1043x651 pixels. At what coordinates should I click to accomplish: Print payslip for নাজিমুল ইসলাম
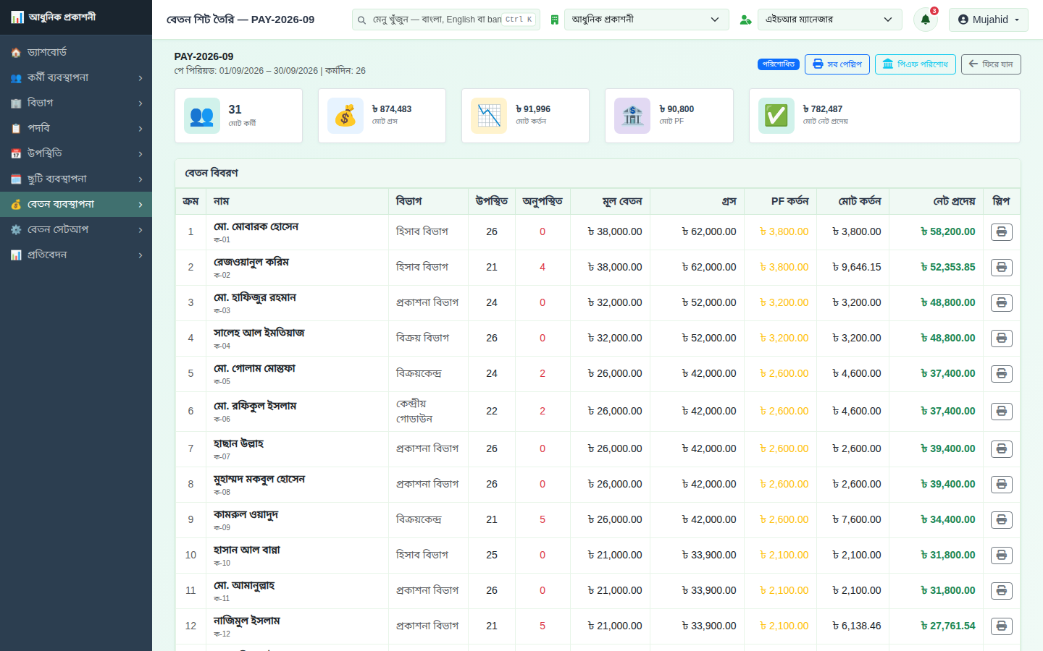coord(1001,626)
